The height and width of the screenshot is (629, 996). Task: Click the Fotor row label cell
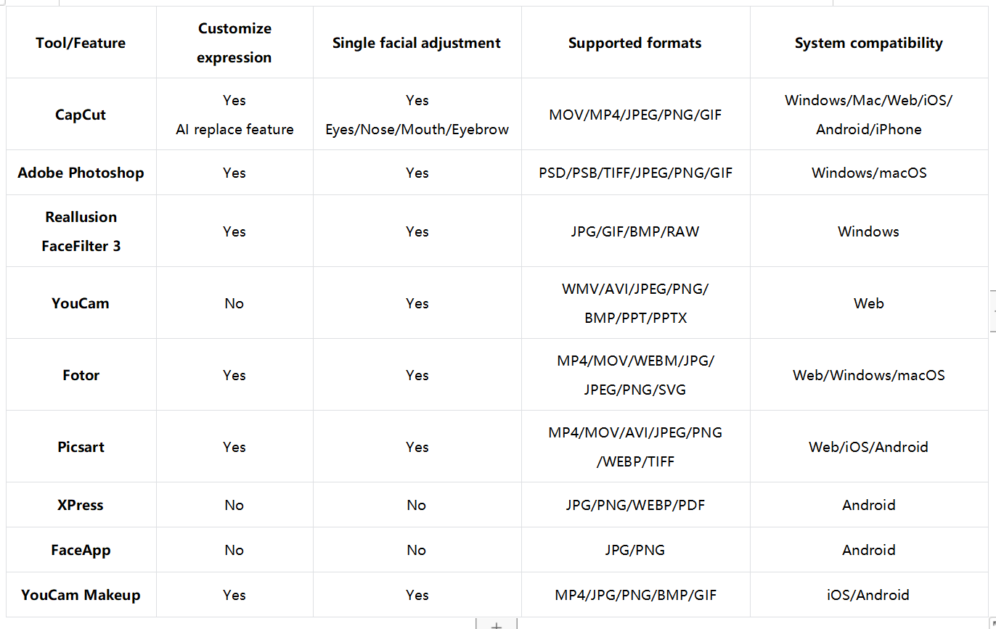pyautogui.click(x=81, y=375)
